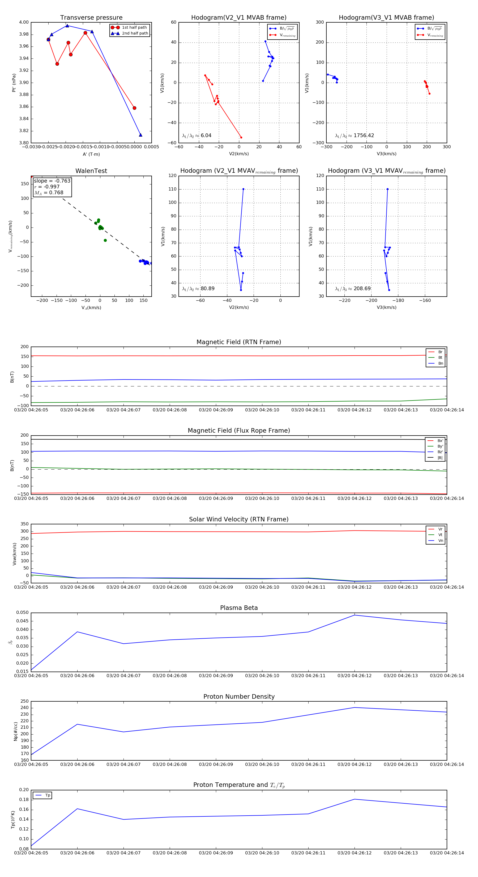Click the B/√μ0ρ legend entry in V3_V1 MVAB hodogram

point(430,29)
